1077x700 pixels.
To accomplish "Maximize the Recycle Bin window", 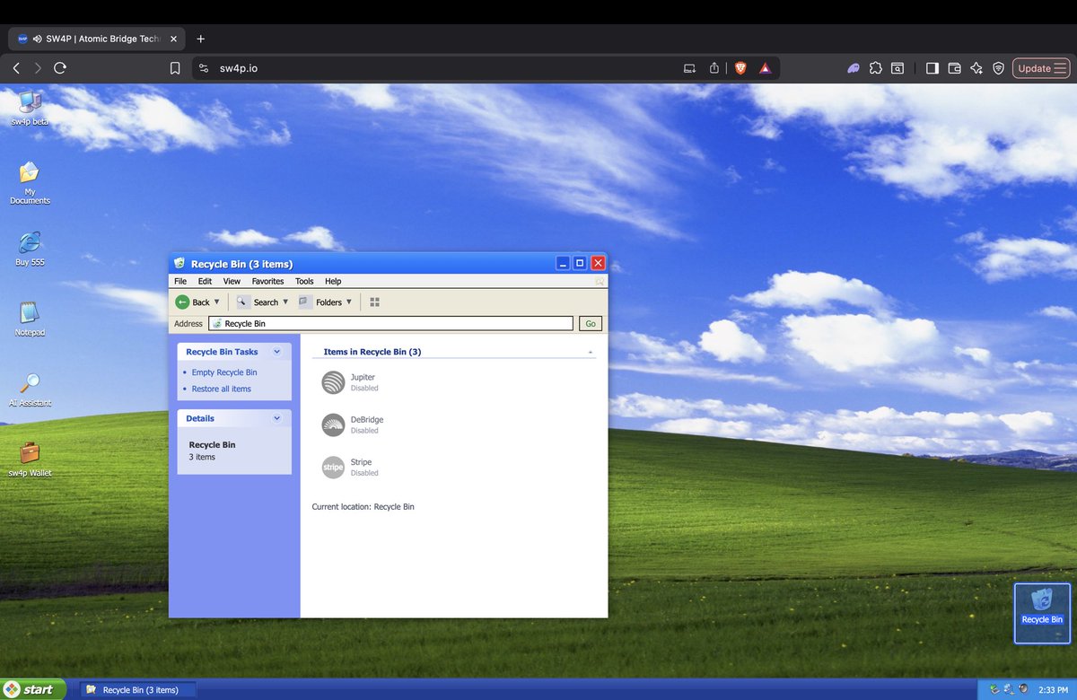I will [580, 263].
